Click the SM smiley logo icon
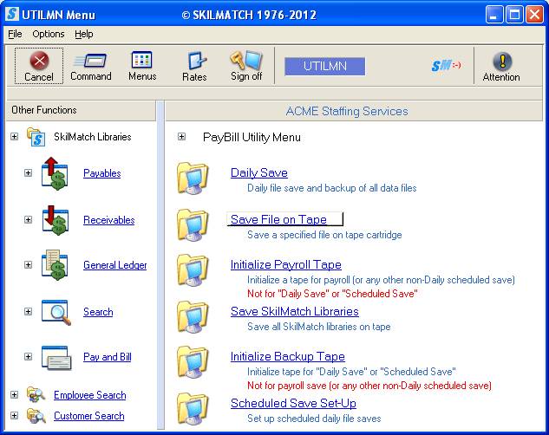This screenshot has height=435, width=549. (446, 65)
